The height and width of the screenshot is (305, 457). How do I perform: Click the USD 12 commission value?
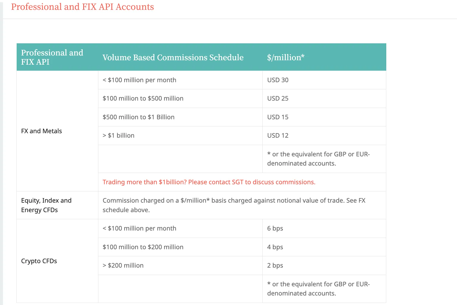click(x=278, y=135)
